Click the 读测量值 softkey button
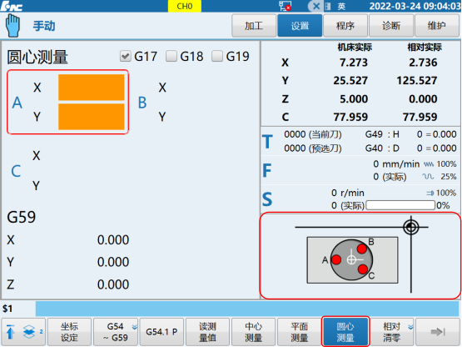 tap(207, 332)
